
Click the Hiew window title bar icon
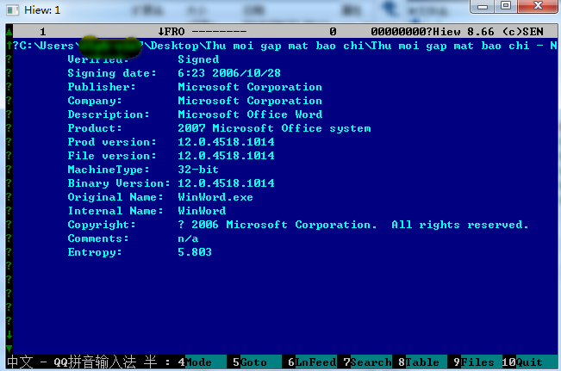pyautogui.click(x=13, y=10)
